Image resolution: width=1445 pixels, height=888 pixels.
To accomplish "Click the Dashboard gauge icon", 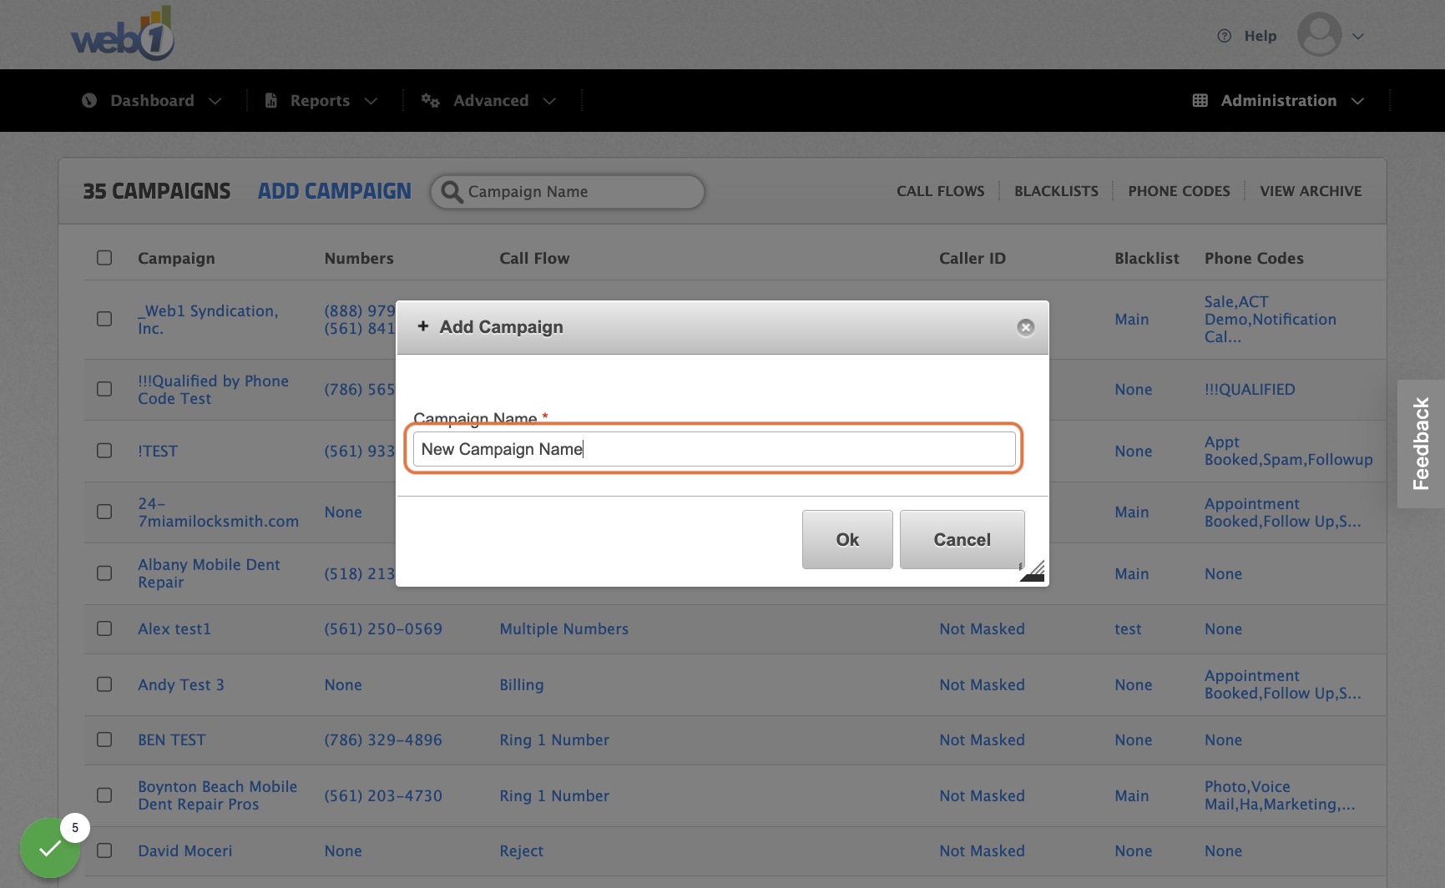I will coord(89,100).
